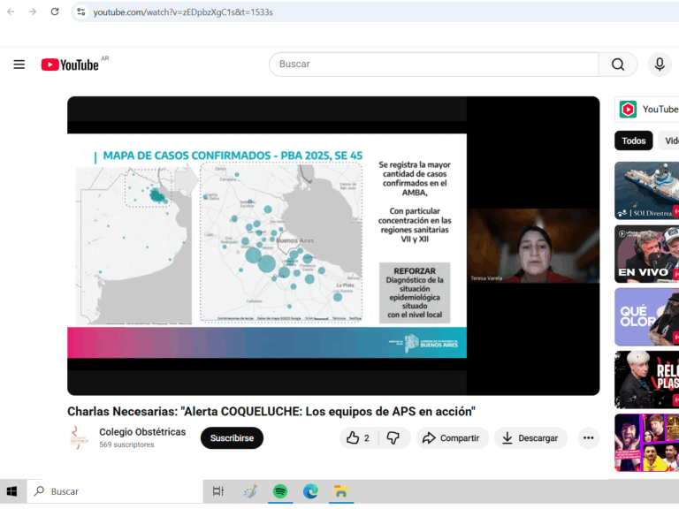Open the colorful collage recommended thumbnail
Image resolution: width=679 pixels, height=509 pixels.
pos(647,443)
